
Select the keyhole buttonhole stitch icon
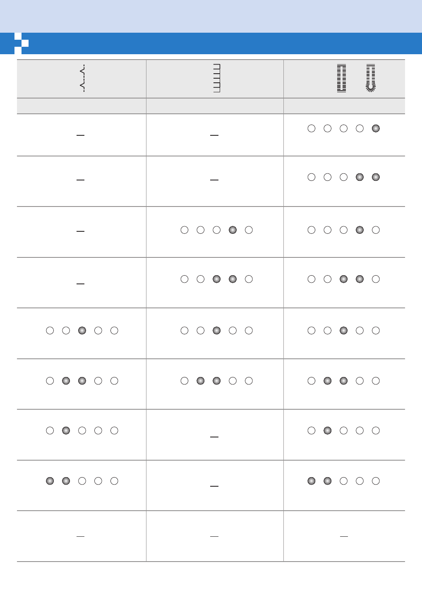[x=371, y=78]
